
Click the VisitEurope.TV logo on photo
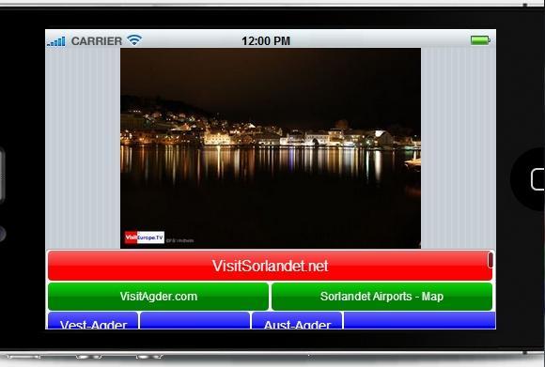click(x=145, y=237)
